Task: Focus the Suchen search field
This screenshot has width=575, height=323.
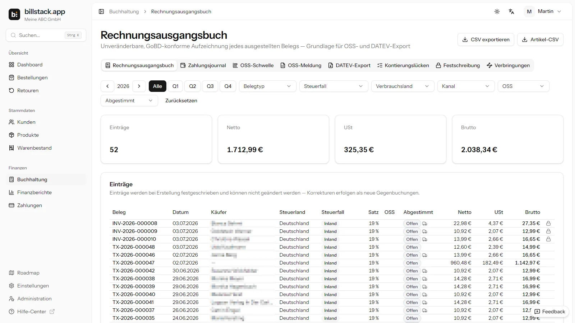Action: click(46, 35)
